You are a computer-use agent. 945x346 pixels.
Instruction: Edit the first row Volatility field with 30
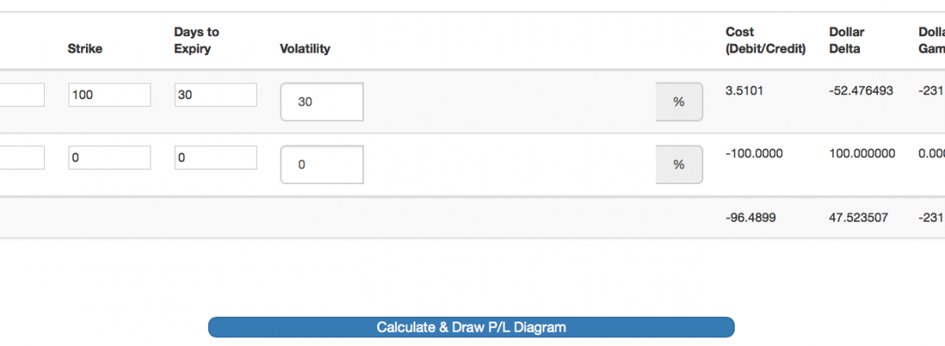point(321,102)
